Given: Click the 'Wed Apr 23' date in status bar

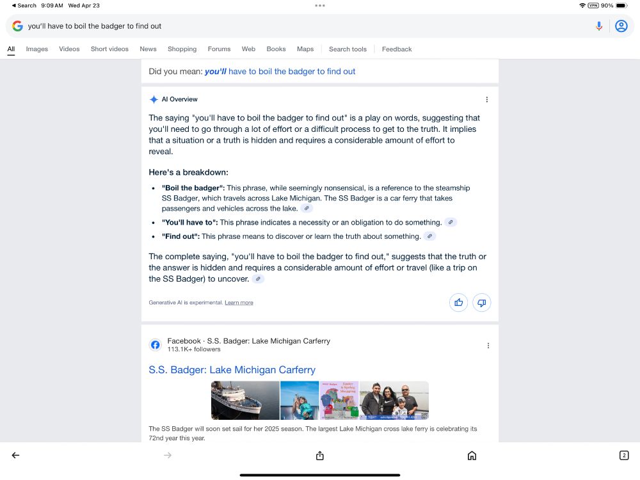Looking at the screenshot, I should pos(84,5).
